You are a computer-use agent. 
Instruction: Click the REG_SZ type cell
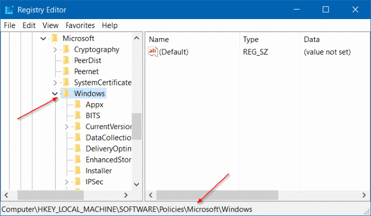[x=255, y=52]
